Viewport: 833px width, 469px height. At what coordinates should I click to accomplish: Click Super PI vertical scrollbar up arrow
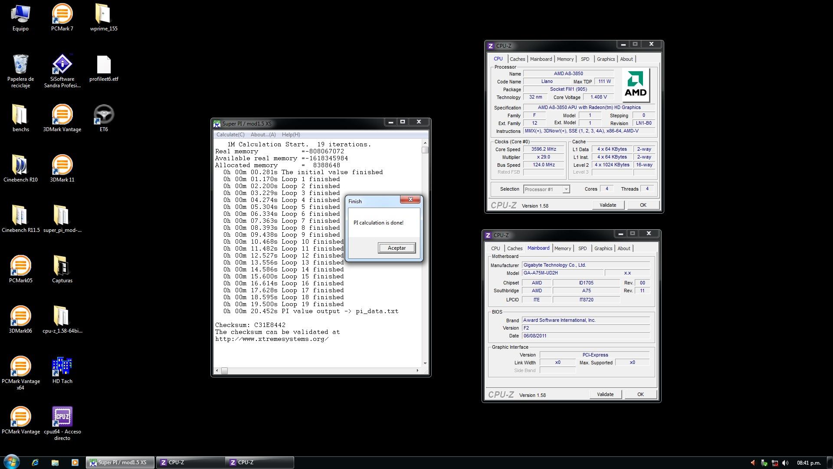point(425,143)
